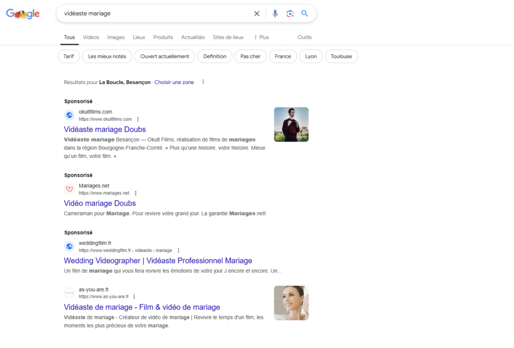Viewport: 514px width, 348px height.
Task: Open the Lieux tab
Action: (139, 37)
